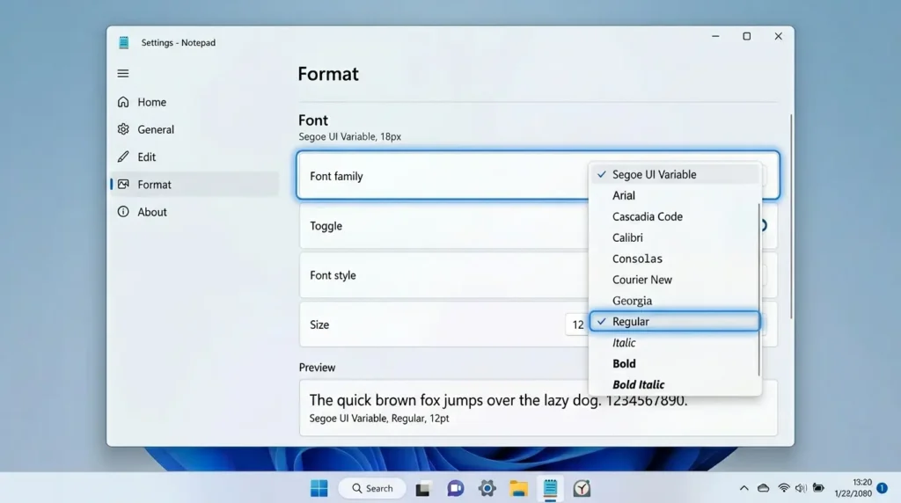The image size is (901, 503).
Task: Open General settings page
Action: coord(194,130)
